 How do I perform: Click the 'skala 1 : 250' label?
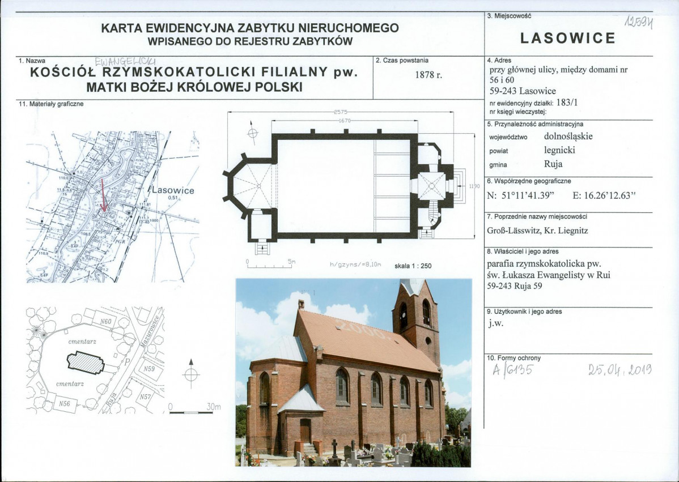tap(413, 266)
